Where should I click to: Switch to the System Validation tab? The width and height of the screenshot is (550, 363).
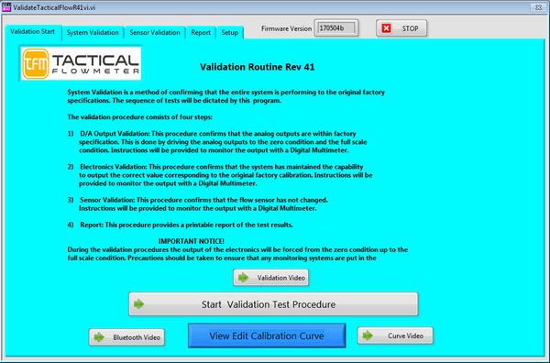point(93,33)
